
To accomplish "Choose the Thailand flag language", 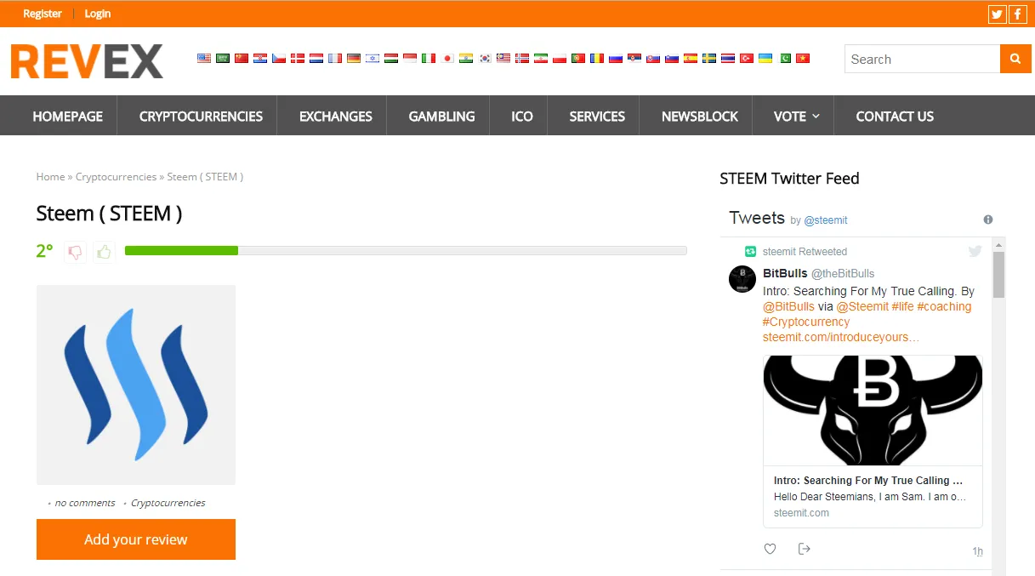I will click(728, 59).
